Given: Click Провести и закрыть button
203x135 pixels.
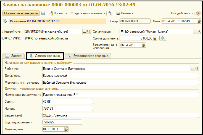Looking at the screenshot, I should point(21,13).
